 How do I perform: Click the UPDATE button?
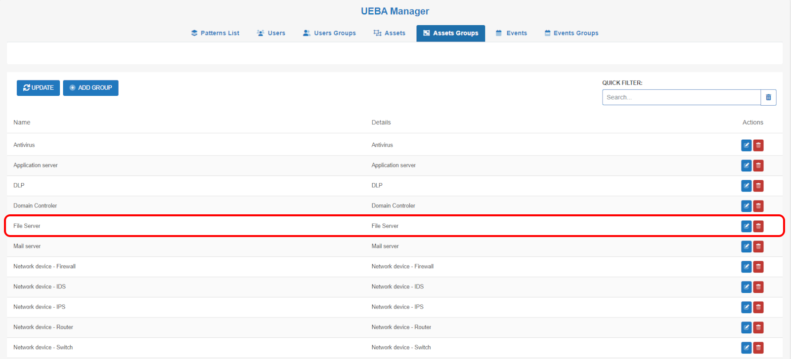(x=38, y=88)
